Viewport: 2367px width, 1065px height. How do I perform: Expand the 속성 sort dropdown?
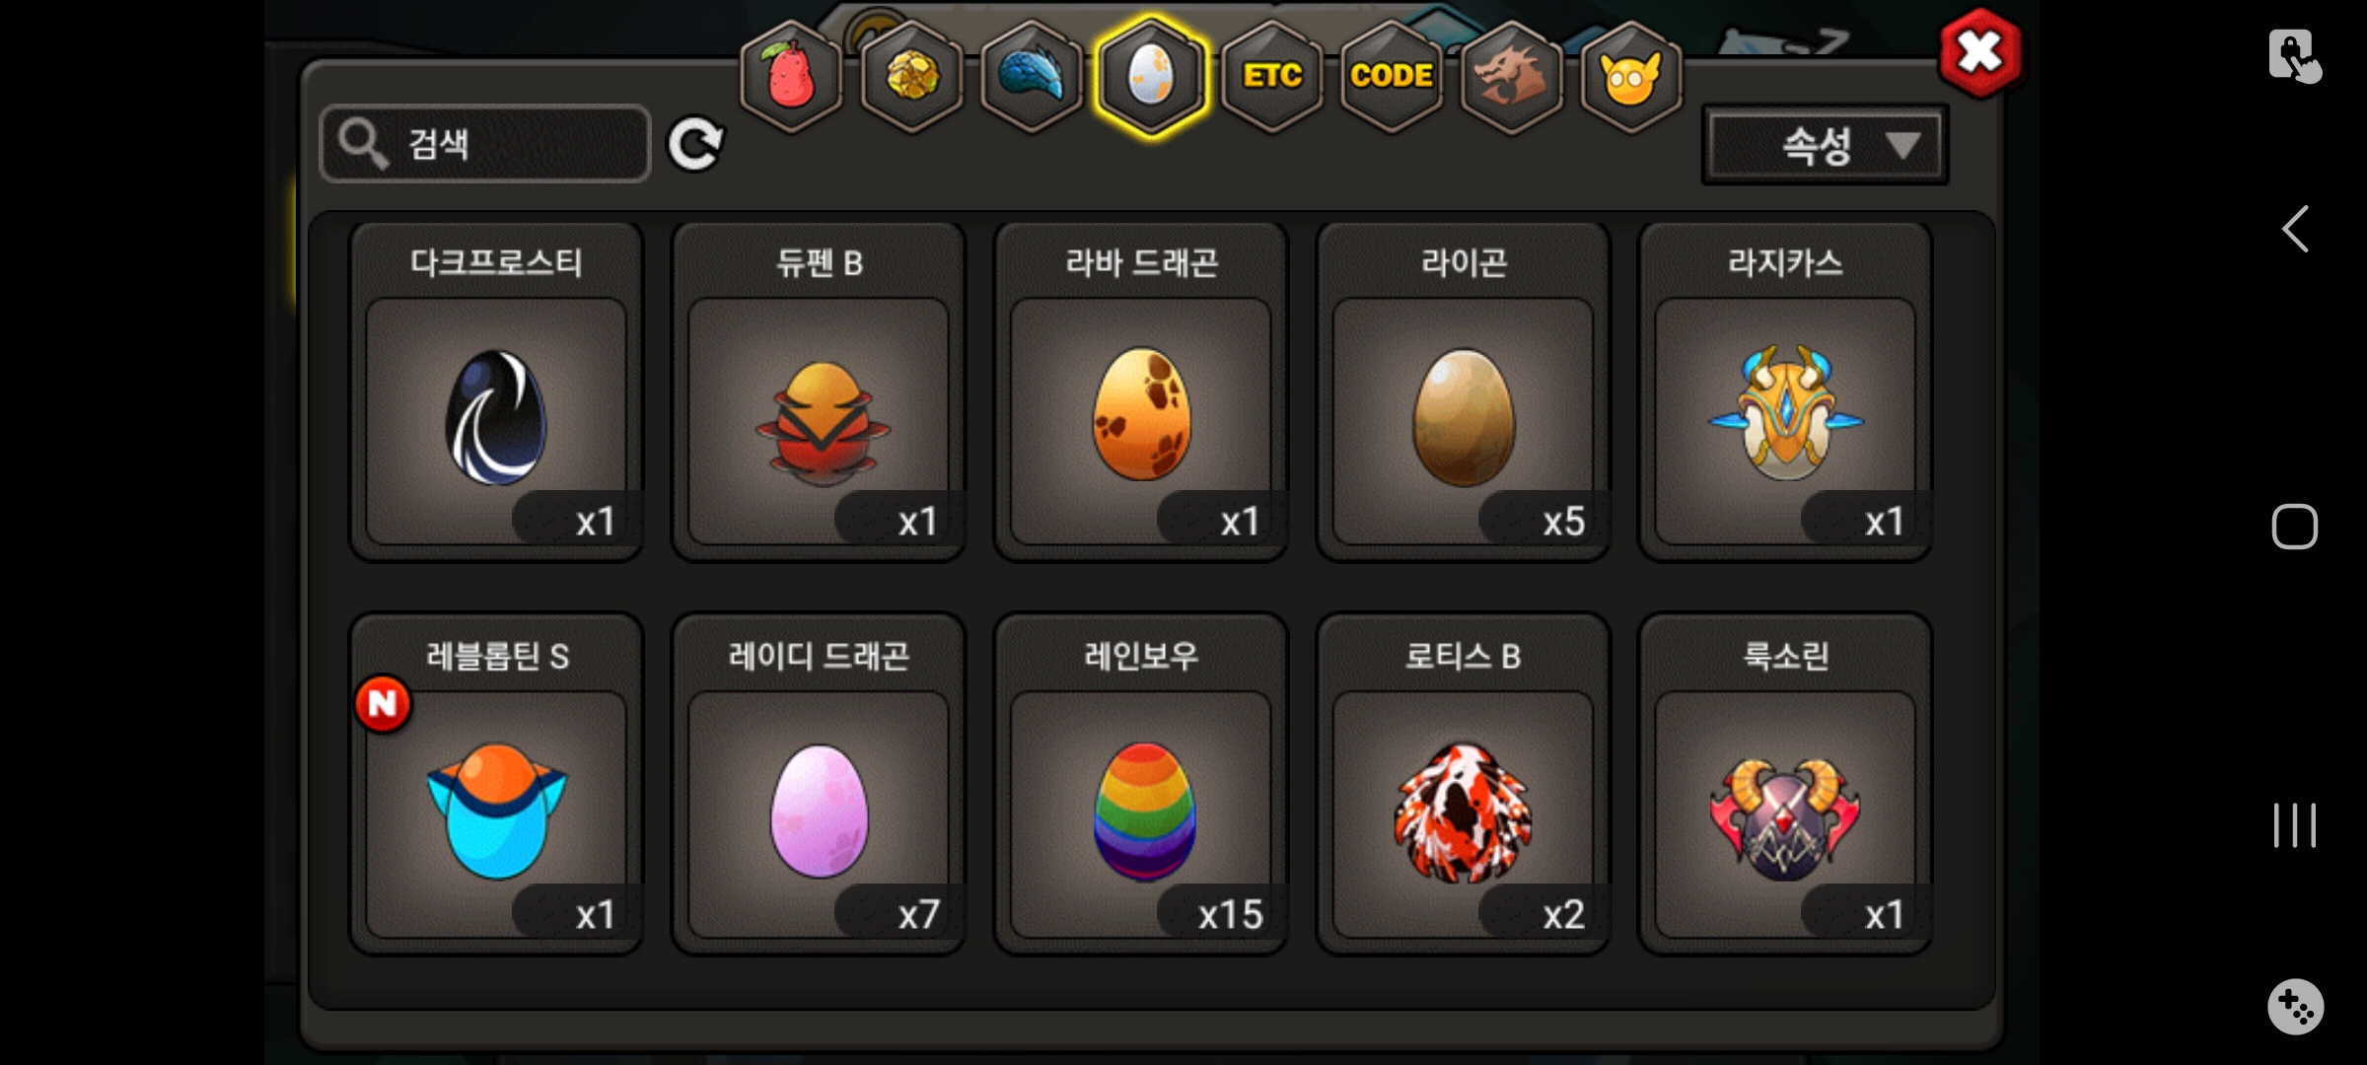point(1825,145)
